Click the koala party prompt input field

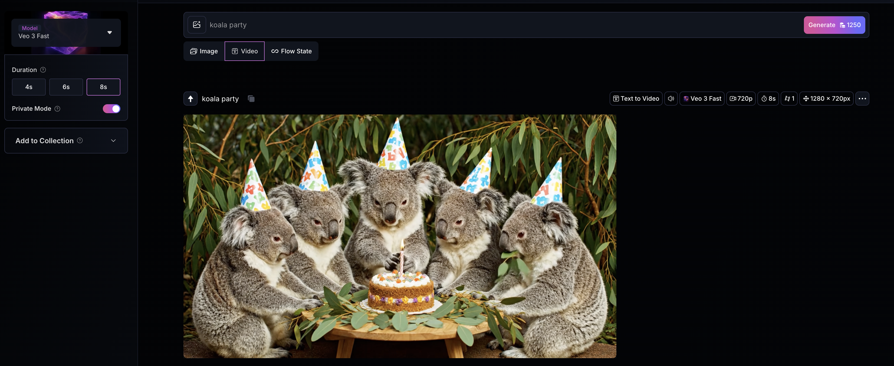[503, 25]
